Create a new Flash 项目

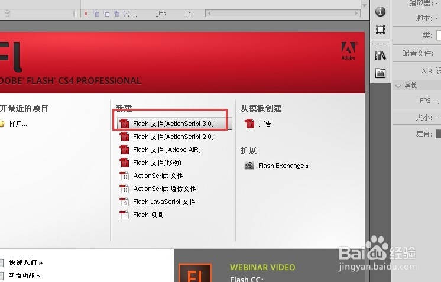148,215
